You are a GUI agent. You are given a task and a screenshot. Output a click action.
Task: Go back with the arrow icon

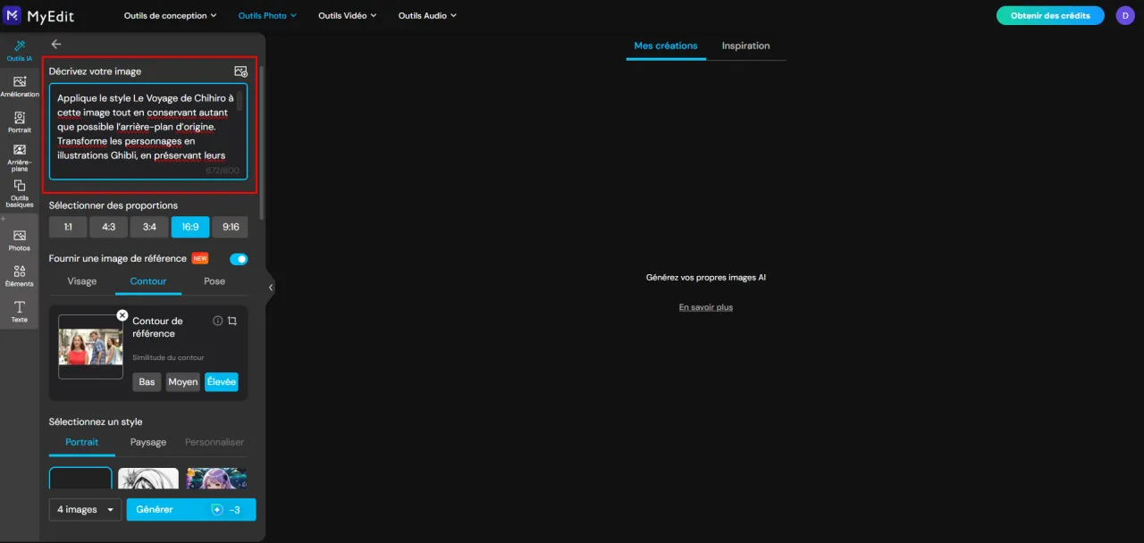click(x=56, y=44)
